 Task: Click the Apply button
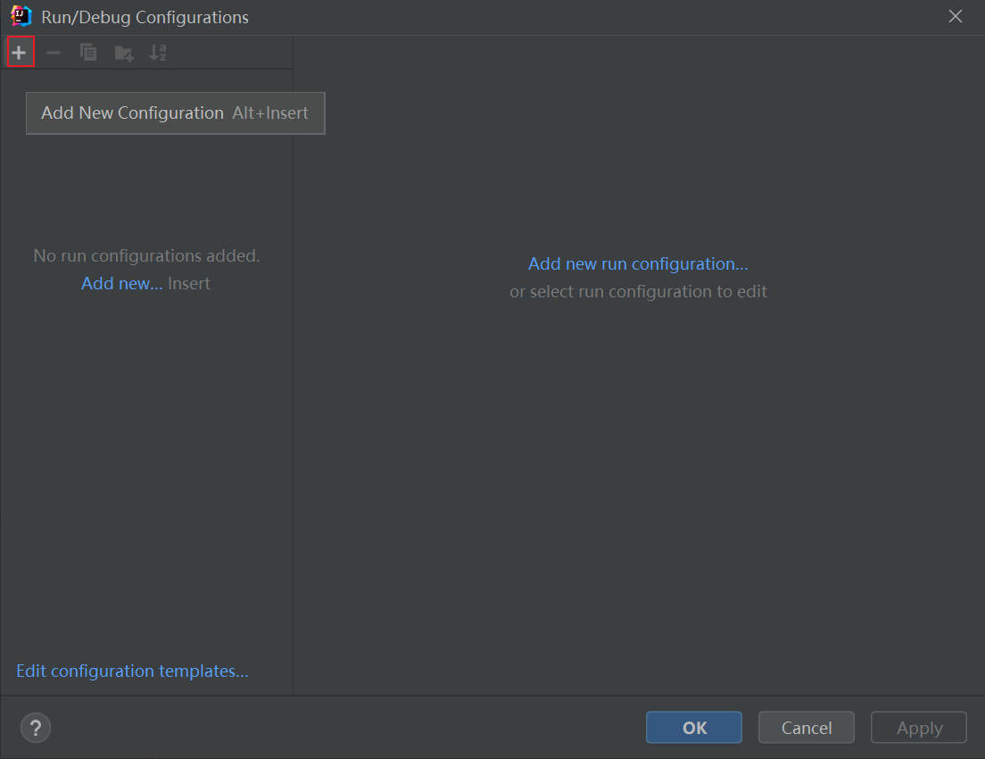pyautogui.click(x=919, y=728)
